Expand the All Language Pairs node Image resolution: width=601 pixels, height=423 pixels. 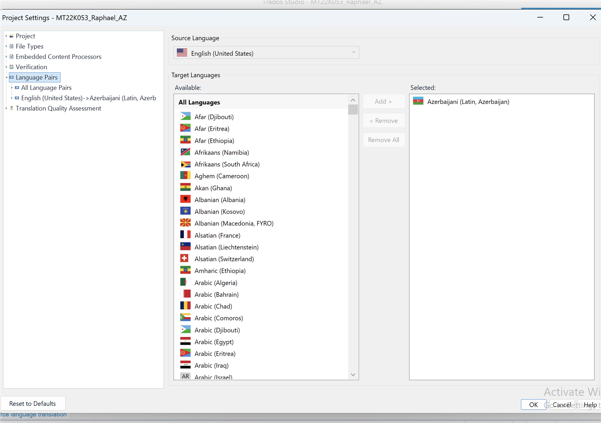tap(12, 87)
